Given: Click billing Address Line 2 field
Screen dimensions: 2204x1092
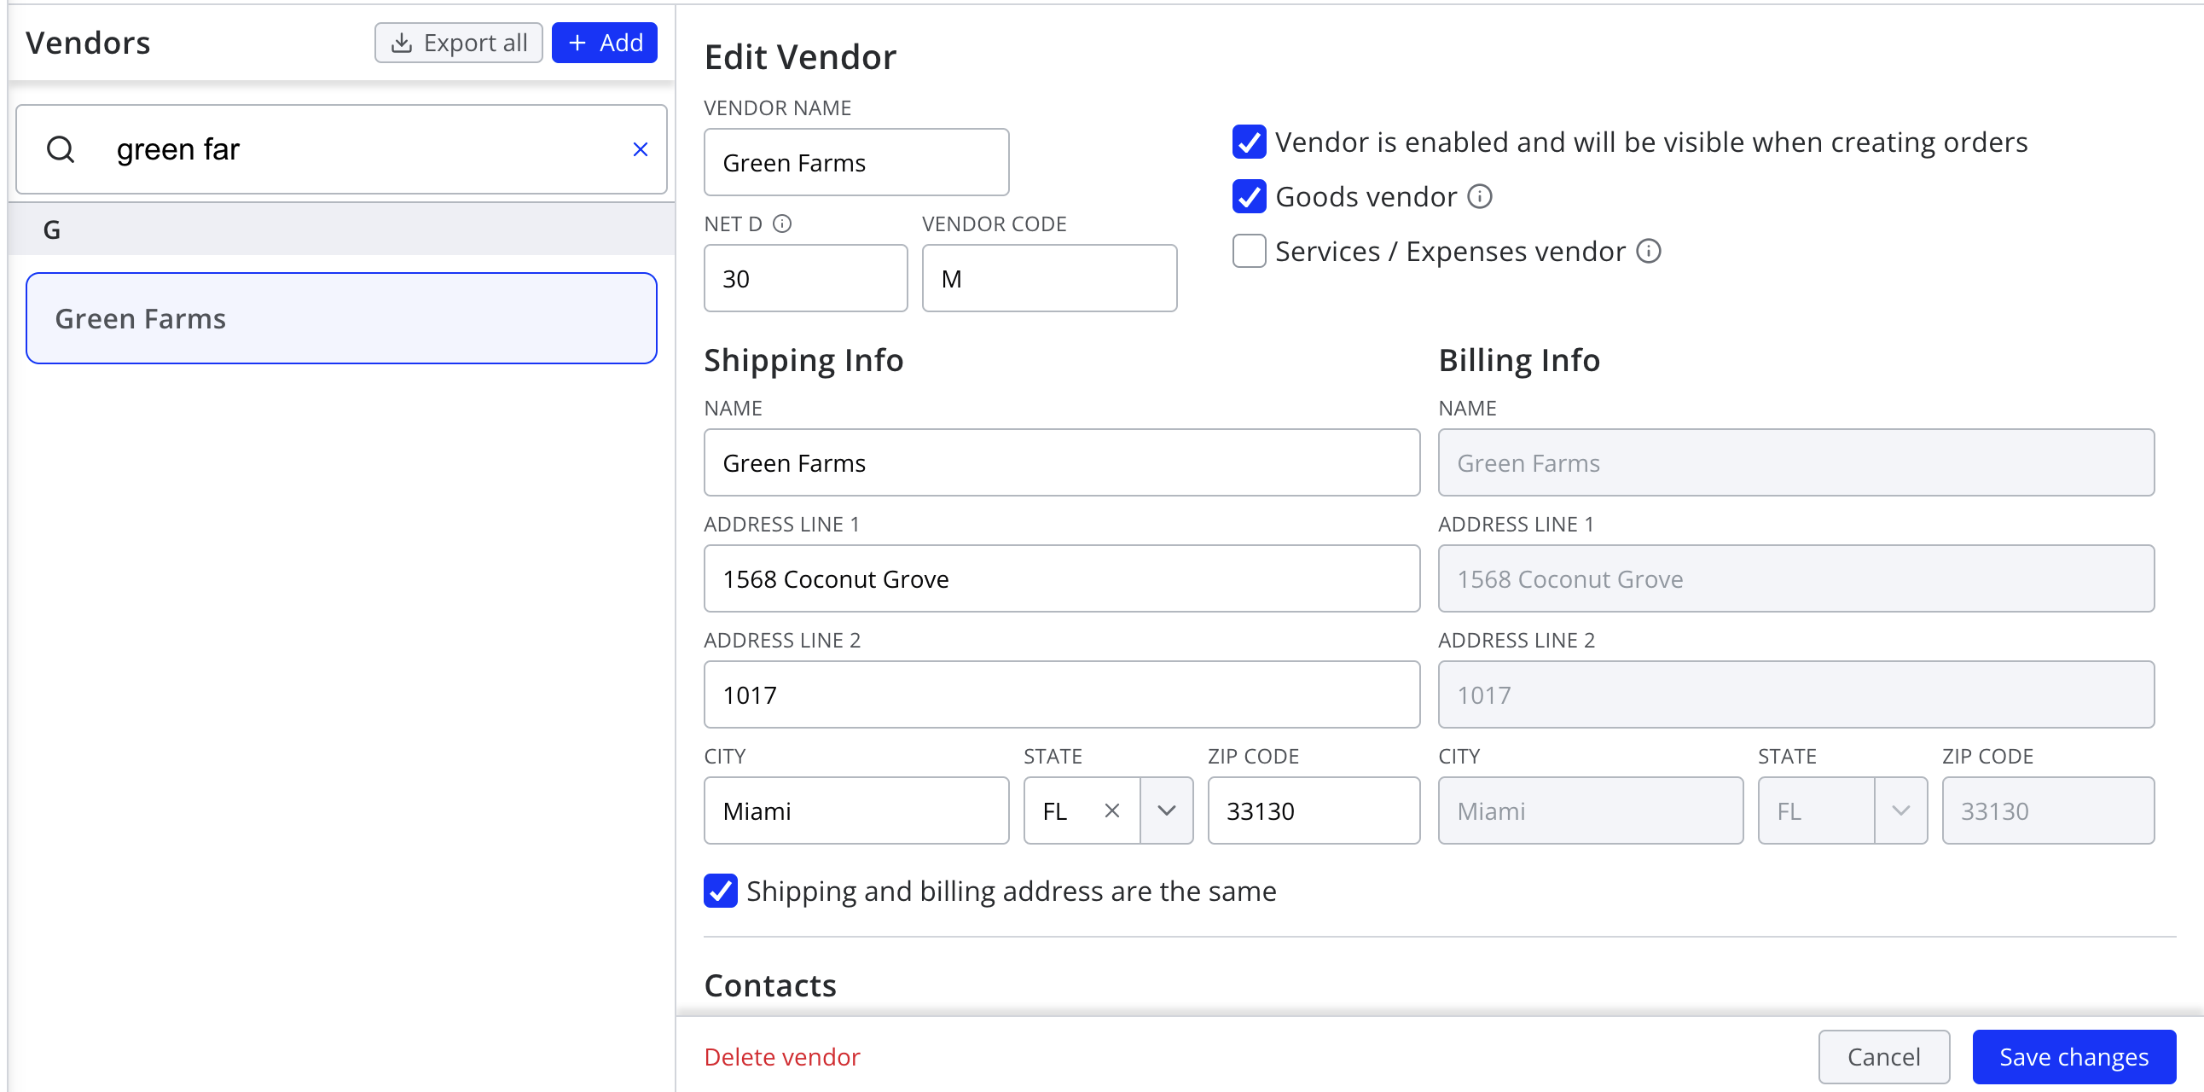Looking at the screenshot, I should point(1796,695).
